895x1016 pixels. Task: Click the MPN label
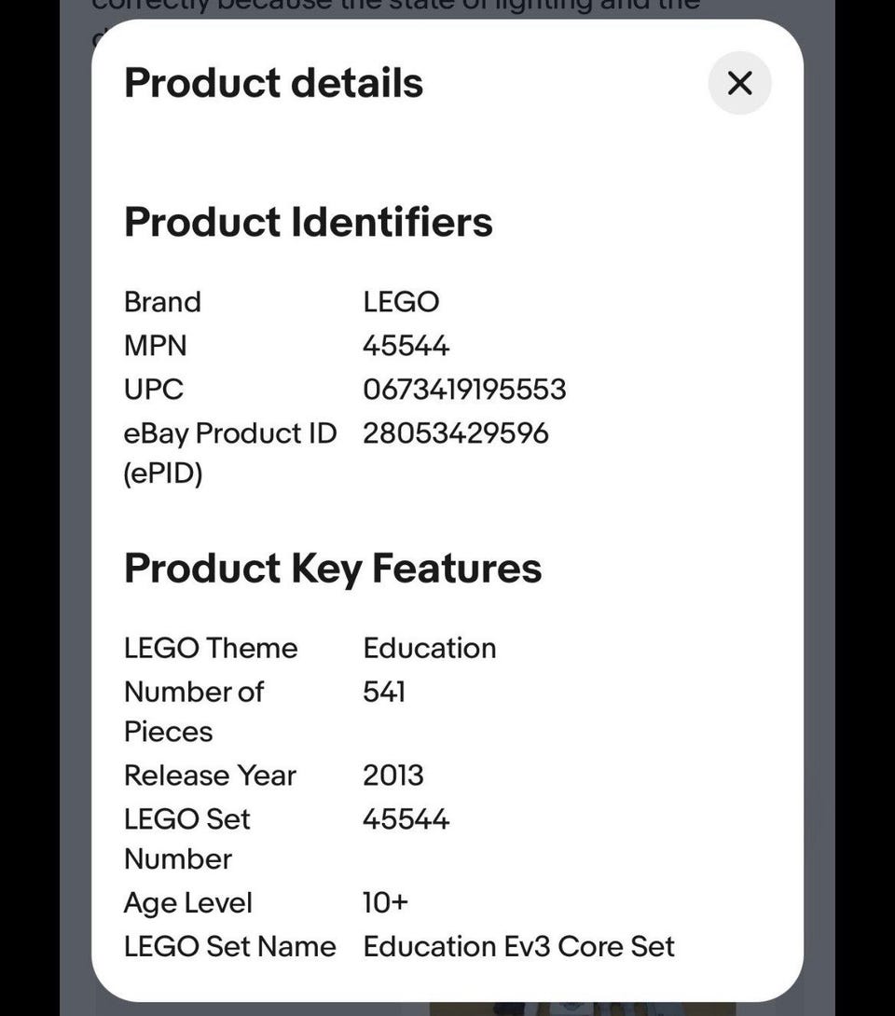(x=155, y=346)
